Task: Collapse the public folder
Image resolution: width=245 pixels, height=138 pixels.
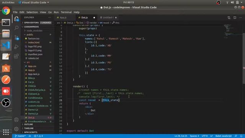Action: (37, 34)
